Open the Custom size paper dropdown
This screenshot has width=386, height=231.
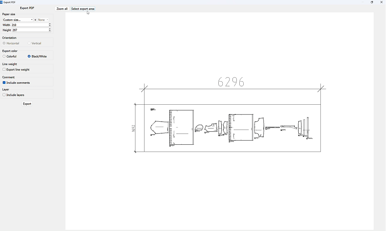[x=18, y=19]
